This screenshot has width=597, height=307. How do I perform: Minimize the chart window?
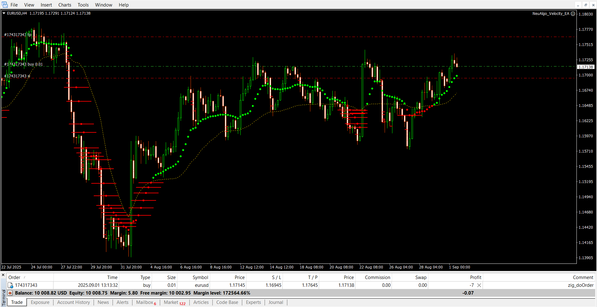[x=578, y=5]
